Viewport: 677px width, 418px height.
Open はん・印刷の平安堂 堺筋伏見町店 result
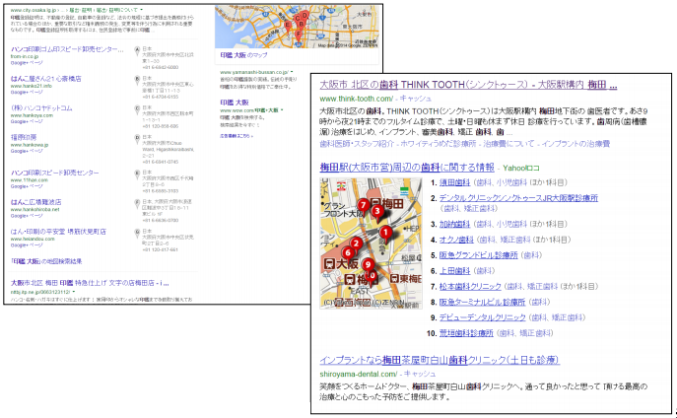58,232
